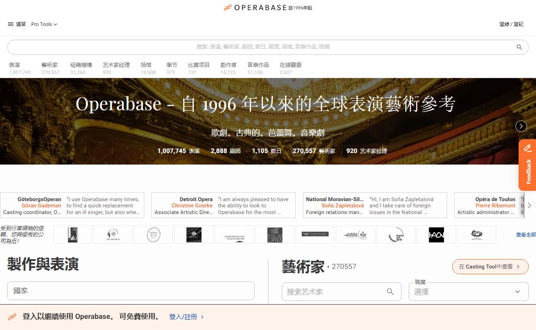Screen dimensions: 536x330
Task: Open the Opéra de Toulon testimonial heading
Action: coord(495,199)
